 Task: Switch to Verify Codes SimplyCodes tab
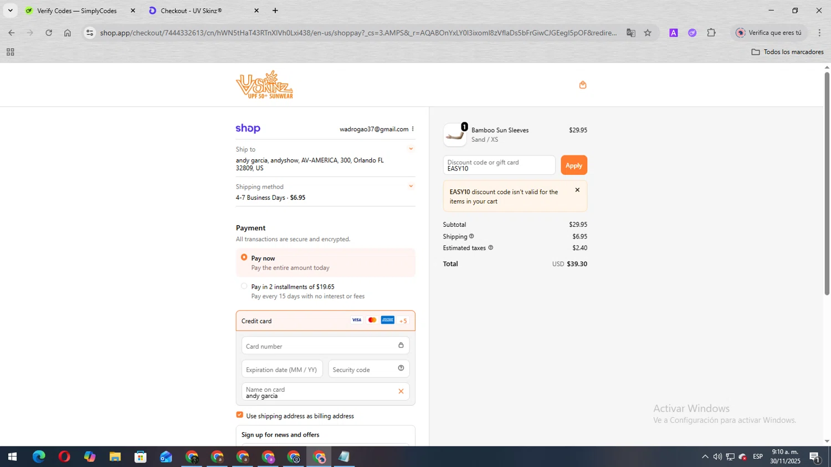[78, 11]
